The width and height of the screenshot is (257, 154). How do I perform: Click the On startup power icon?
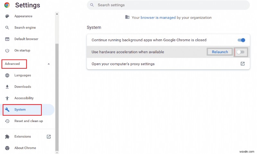tap(7, 50)
